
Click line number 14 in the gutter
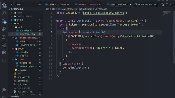tap(50, 64)
